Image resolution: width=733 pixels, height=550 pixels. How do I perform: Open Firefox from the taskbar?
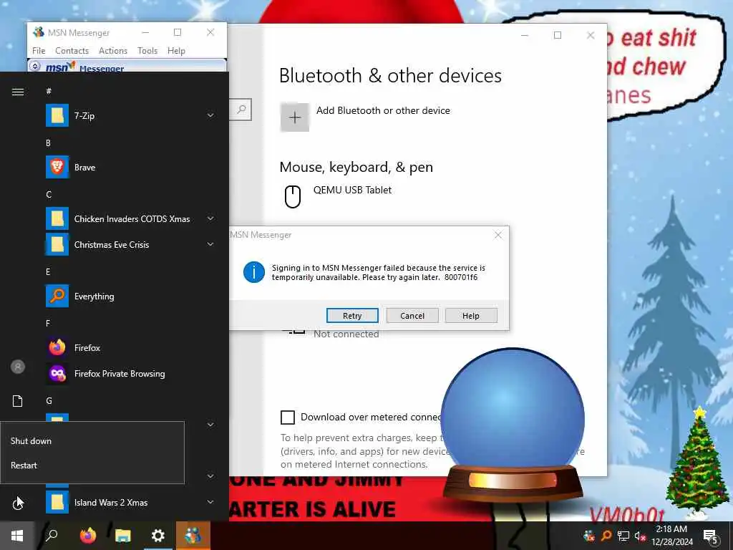pyautogui.click(x=87, y=536)
